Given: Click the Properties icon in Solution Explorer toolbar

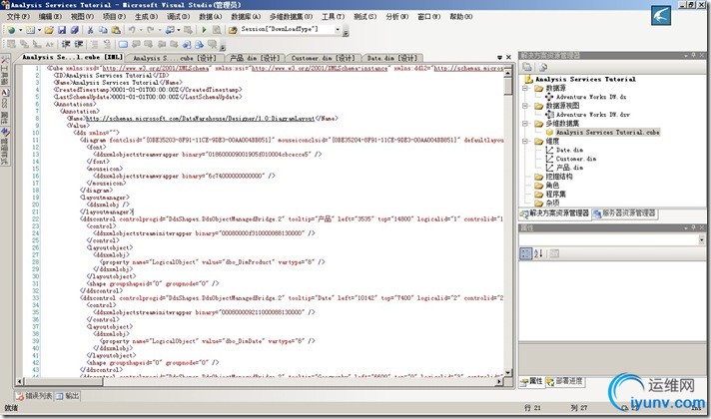Looking at the screenshot, I should [x=527, y=67].
